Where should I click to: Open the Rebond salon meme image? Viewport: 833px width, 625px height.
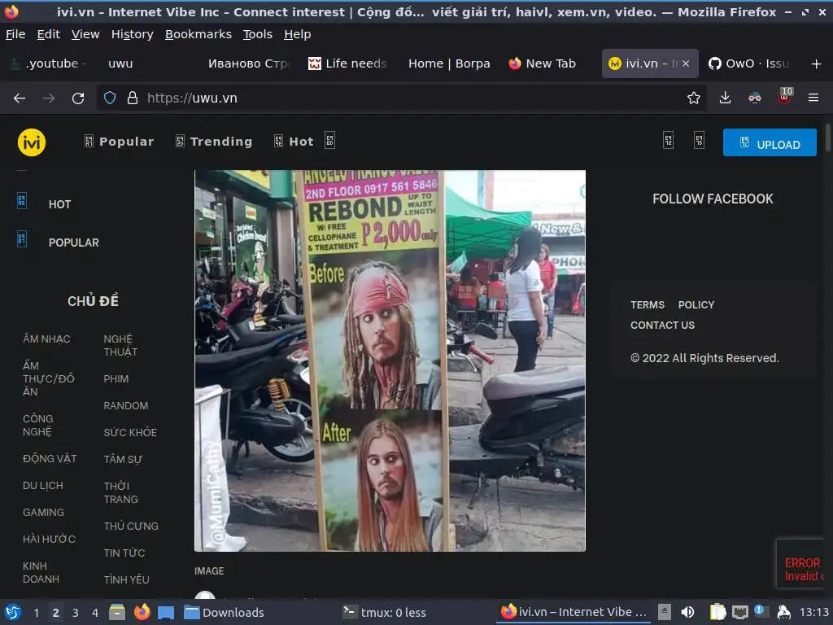(390, 361)
